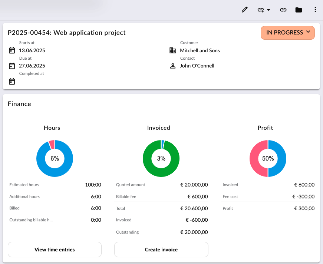Open contact John O'Connell
Image resolution: width=323 pixels, height=264 pixels.
pos(197,66)
